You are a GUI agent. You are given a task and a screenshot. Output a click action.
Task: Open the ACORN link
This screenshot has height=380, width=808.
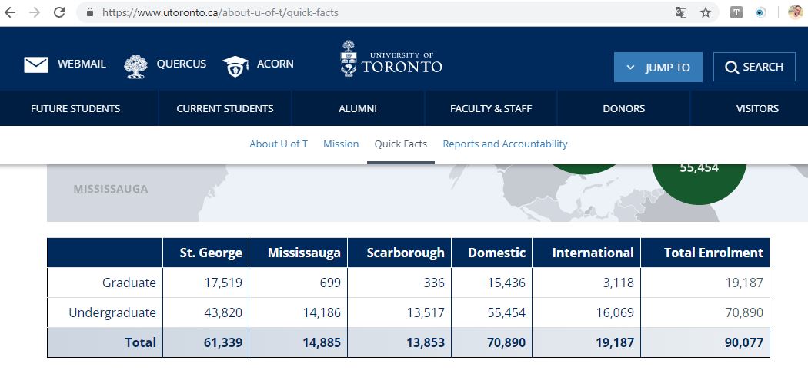[275, 64]
